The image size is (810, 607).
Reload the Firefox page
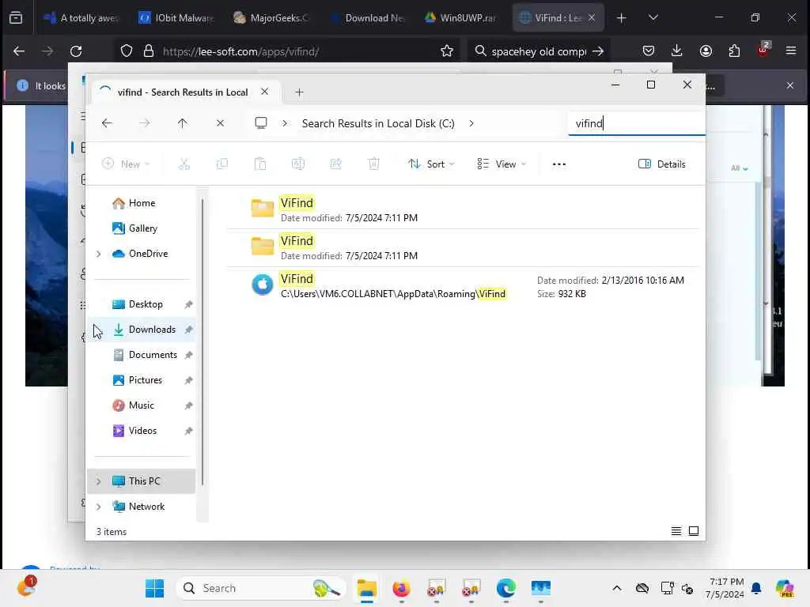coord(76,51)
